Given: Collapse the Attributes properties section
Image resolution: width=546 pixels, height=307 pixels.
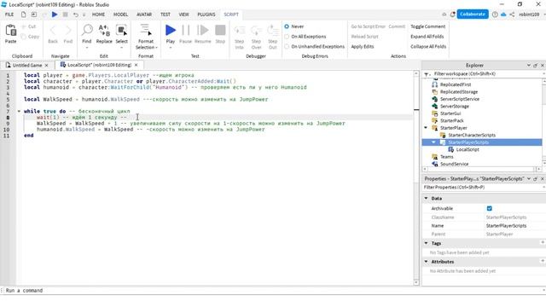Looking at the screenshot, I should pyautogui.click(x=426, y=262).
